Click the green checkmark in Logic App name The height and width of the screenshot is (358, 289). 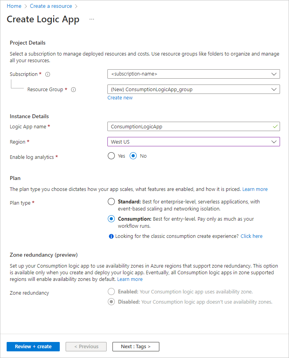275,126
